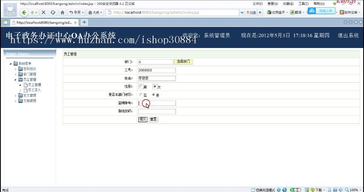This screenshot has width=364, height=192.
Task: Go to the browser home page icon
Action: [x=62, y=13]
